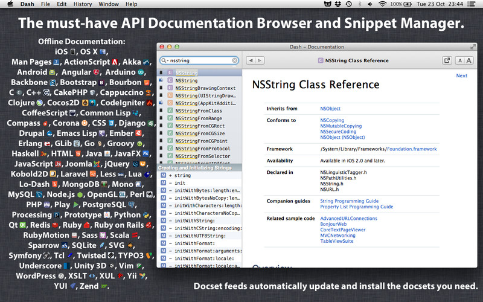
Task: Click the OS X docset icon beside NSString(AppKitAdditi…
Action: (161, 103)
